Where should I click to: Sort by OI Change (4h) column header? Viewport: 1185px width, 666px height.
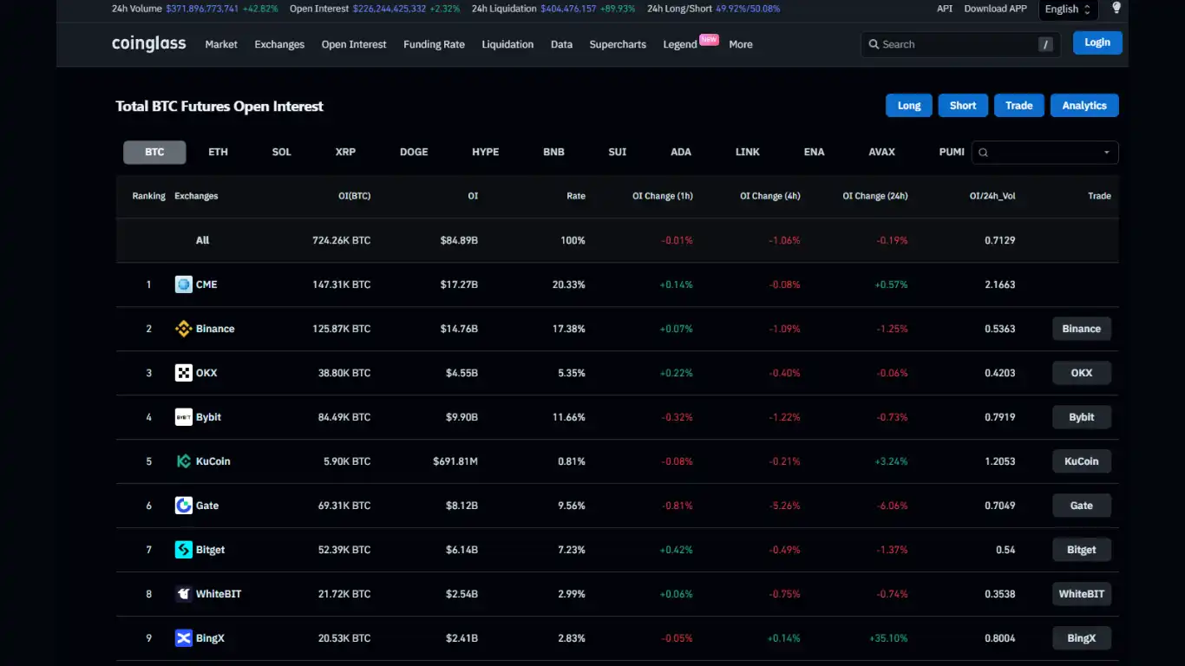point(770,196)
